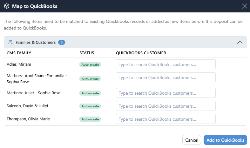Focus QuickBooks search for Martinez, April Shane Fontanilla
This screenshot has height=148, width=250.
166,77
